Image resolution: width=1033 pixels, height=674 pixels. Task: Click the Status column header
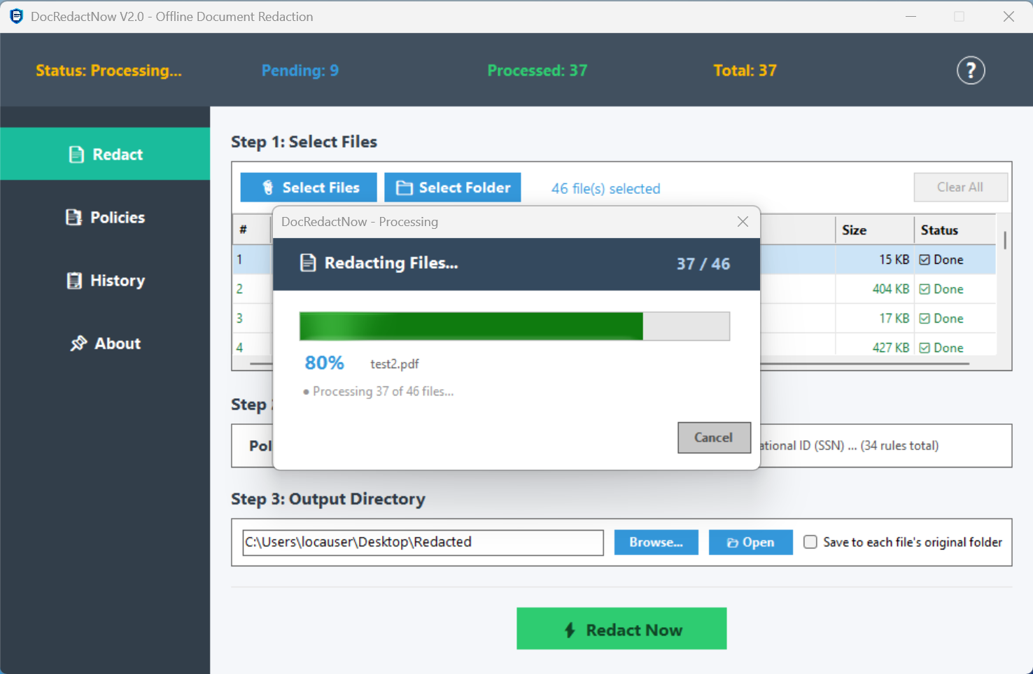point(955,230)
